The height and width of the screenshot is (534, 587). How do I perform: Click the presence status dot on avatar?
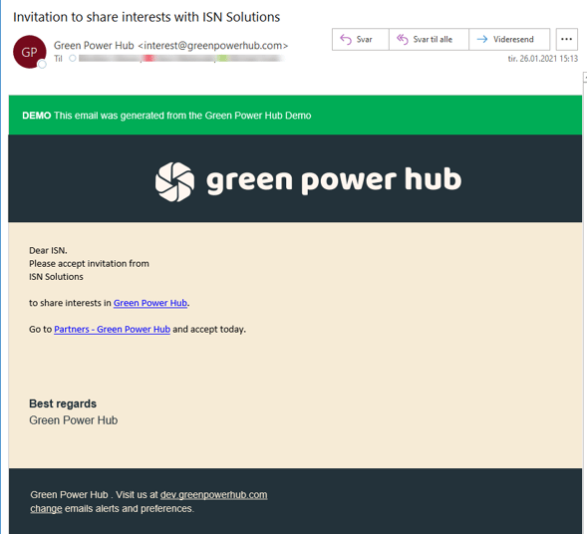(42, 64)
